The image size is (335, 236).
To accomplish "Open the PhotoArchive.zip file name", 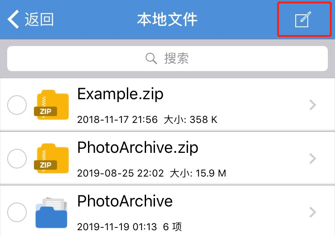I will coord(138,147).
